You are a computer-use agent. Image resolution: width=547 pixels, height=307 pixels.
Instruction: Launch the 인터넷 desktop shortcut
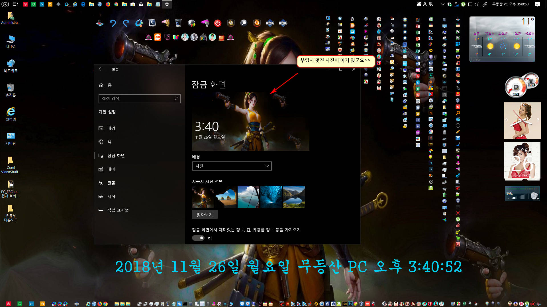pos(11,114)
